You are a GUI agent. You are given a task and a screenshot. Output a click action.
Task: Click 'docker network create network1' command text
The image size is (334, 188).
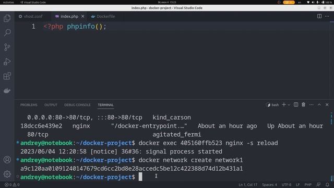pyautogui.click(x=190, y=160)
